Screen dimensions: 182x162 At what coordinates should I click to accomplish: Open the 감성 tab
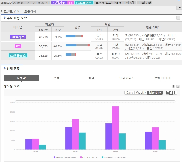coord(56,78)
